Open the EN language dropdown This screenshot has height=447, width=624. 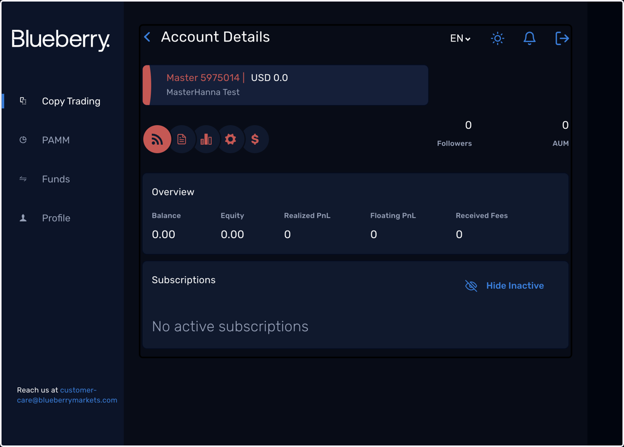[x=460, y=38]
